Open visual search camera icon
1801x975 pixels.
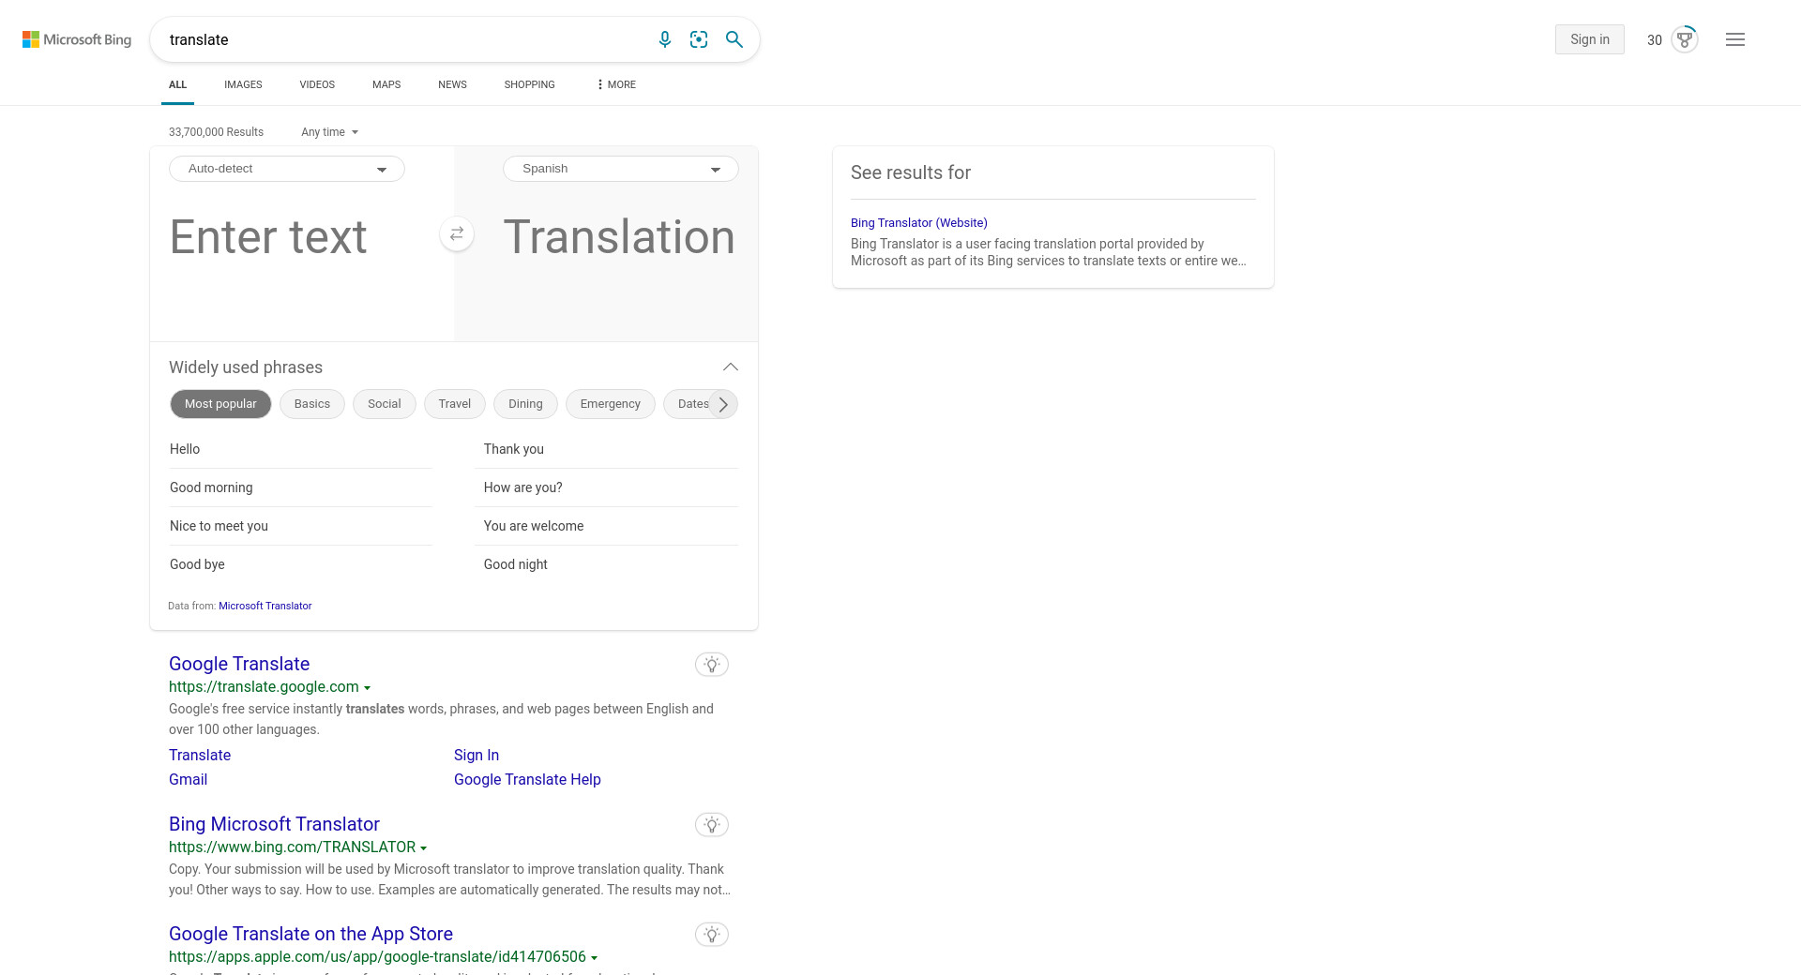(x=699, y=39)
